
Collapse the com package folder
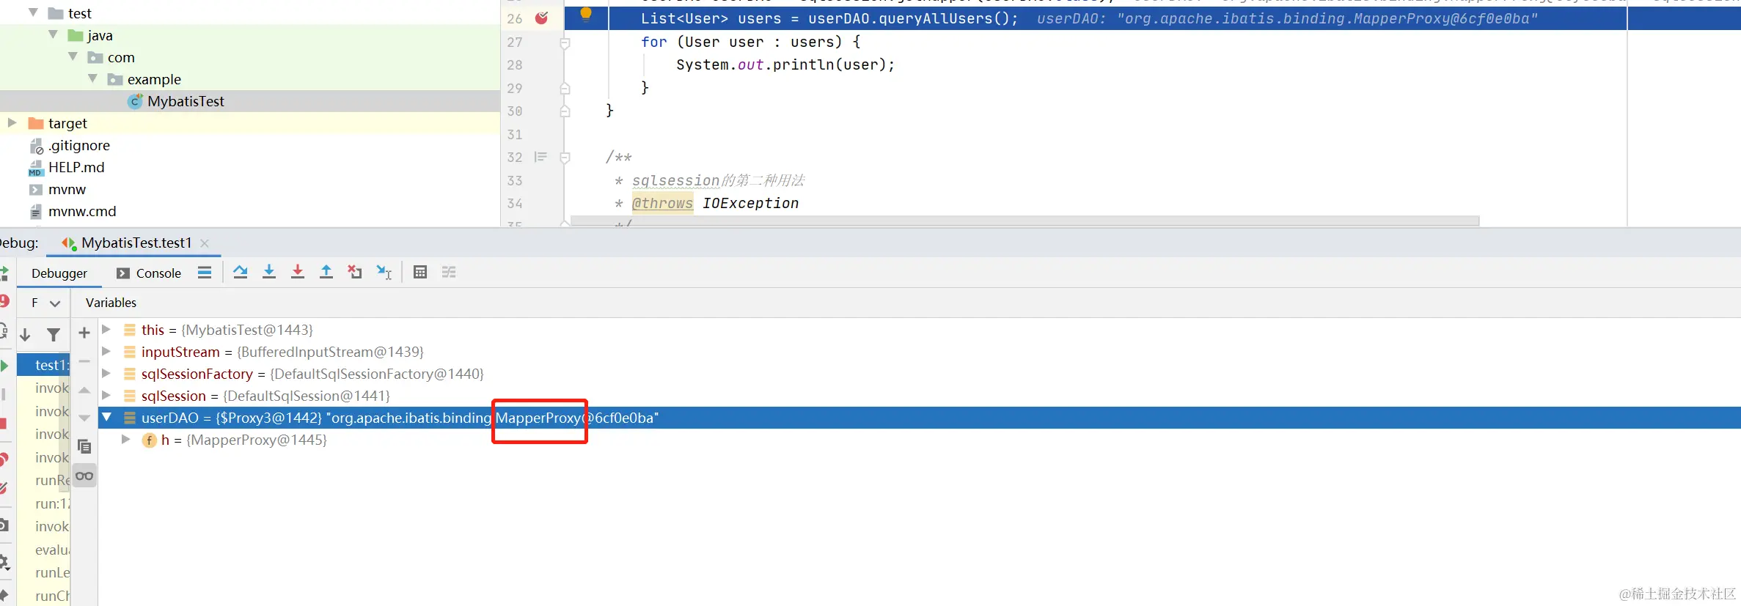coord(73,56)
